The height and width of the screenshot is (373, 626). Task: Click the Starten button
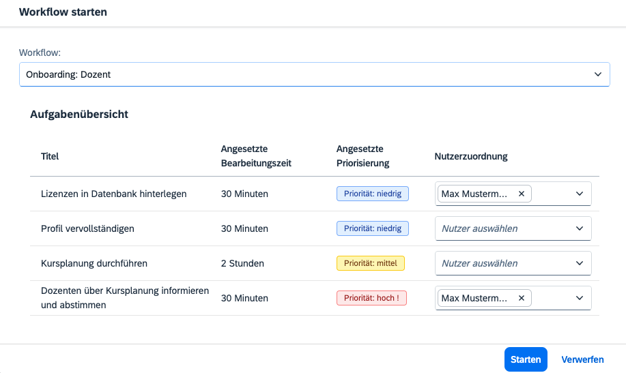point(526,359)
